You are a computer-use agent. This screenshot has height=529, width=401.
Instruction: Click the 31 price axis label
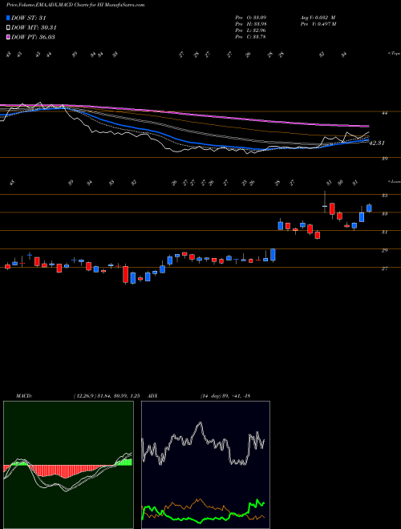coord(384,232)
